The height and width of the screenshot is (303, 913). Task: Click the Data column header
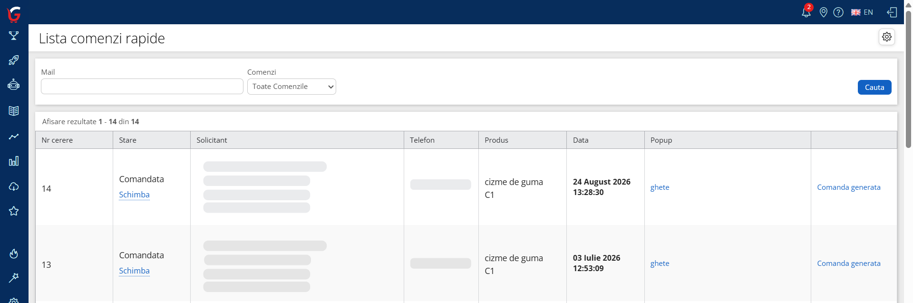coord(605,140)
